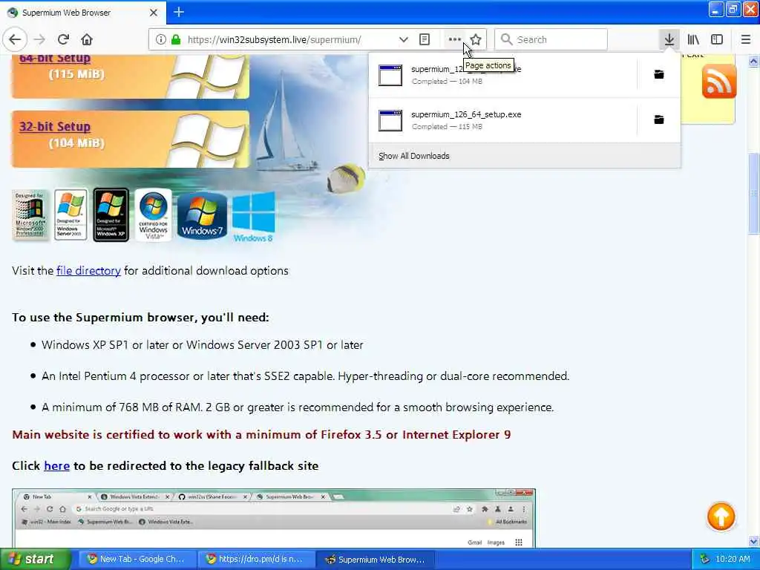Click the Windows Vista certified badge
This screenshot has height=570, width=760.
pyautogui.click(x=153, y=214)
